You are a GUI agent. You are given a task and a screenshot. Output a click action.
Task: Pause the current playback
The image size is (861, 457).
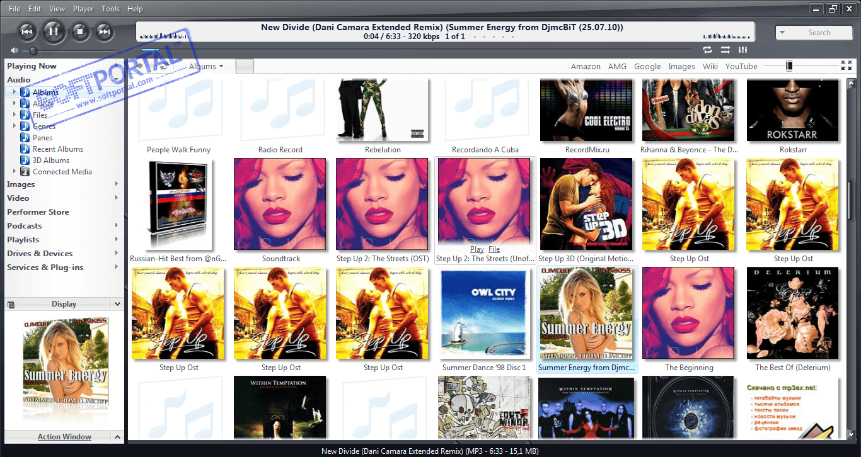click(54, 31)
